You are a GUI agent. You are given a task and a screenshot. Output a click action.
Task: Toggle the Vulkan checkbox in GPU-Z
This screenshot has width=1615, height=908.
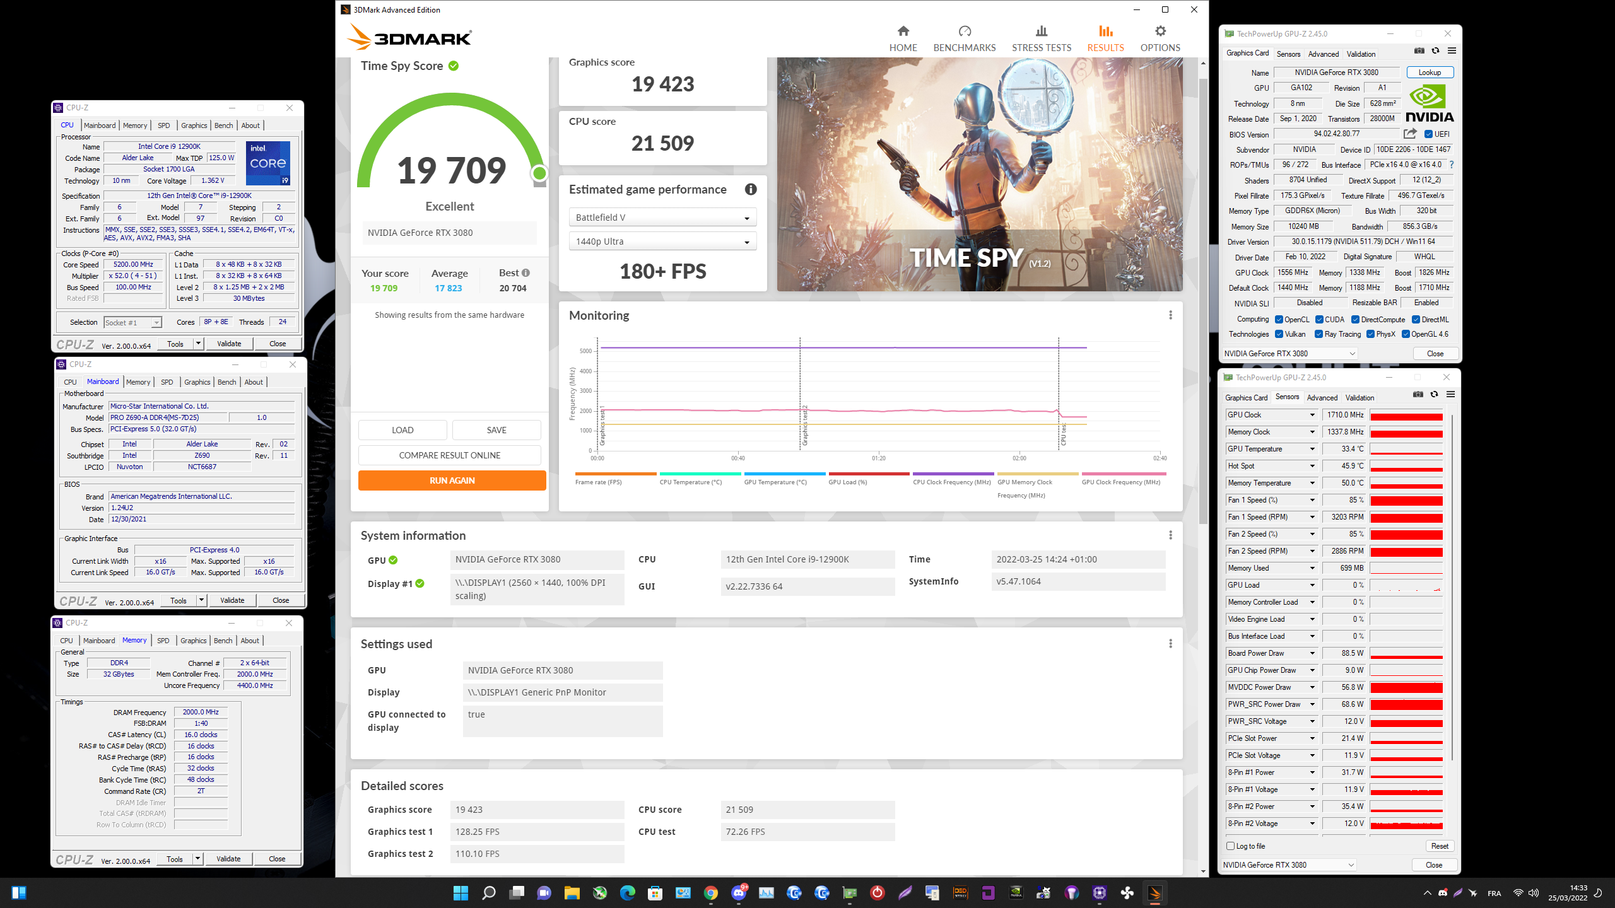(1279, 334)
